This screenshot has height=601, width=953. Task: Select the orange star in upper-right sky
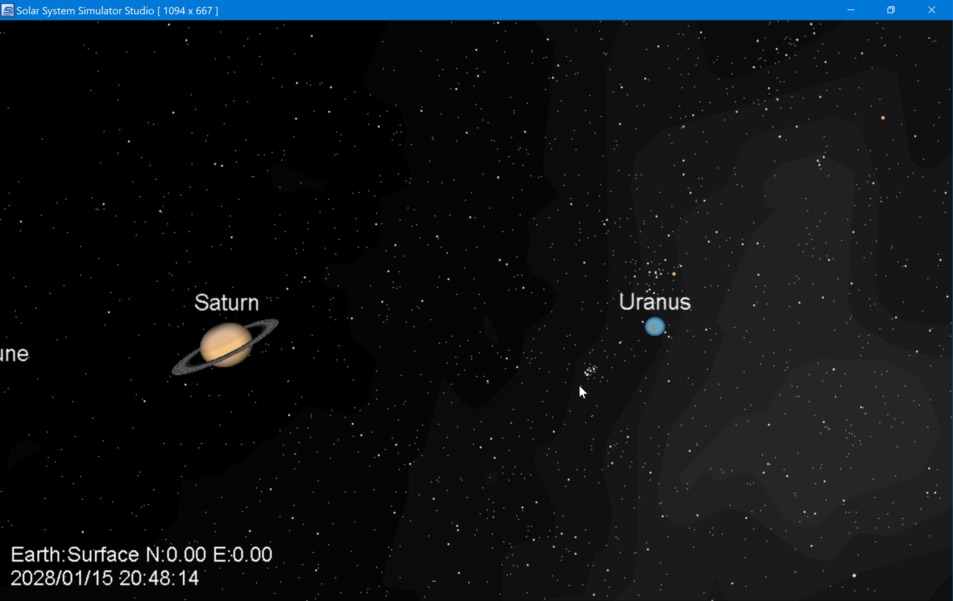(883, 118)
